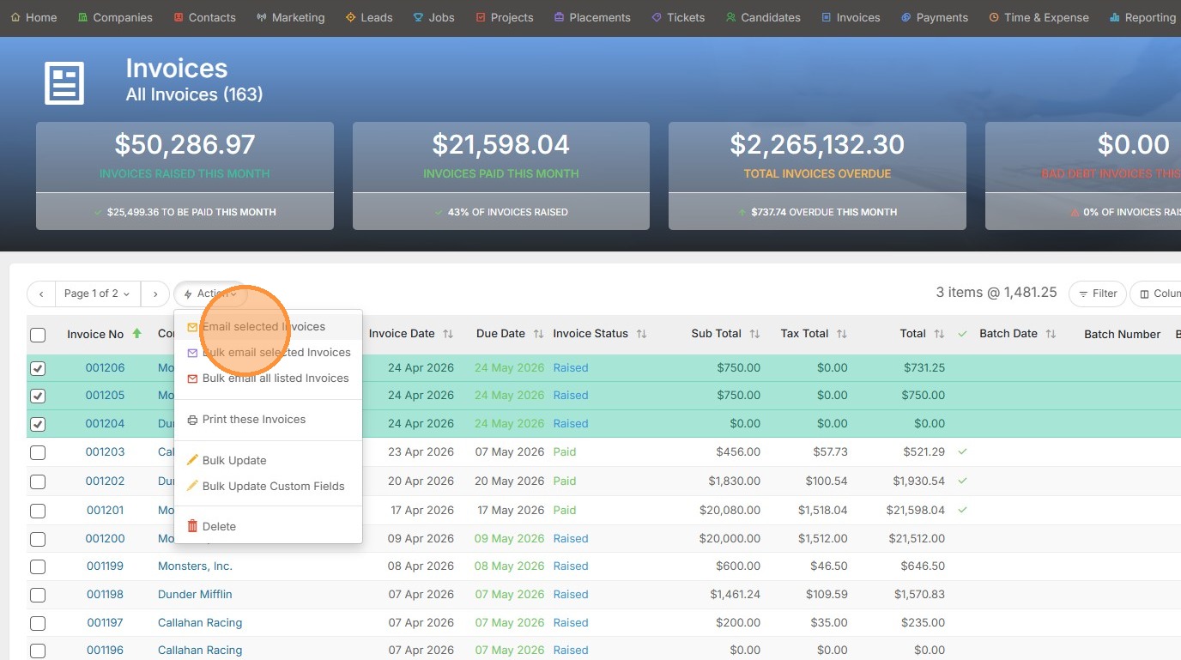Click the Total Invoices Overdue card

pyautogui.click(x=817, y=176)
